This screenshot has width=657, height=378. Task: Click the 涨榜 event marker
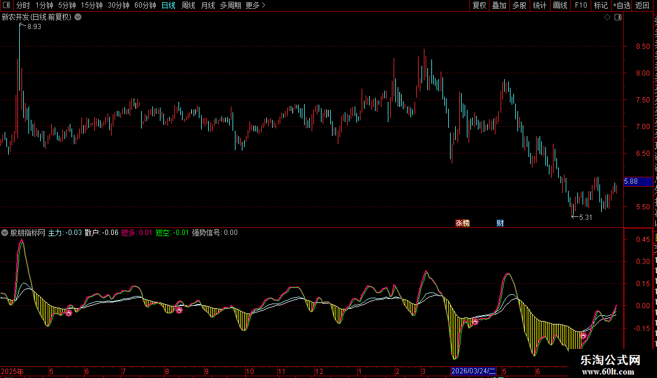(463, 223)
